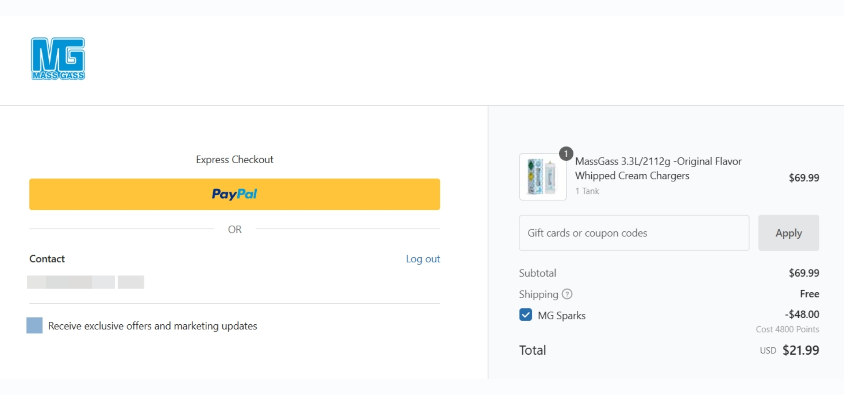The height and width of the screenshot is (395, 844).
Task: Uncheck the MG Sparks points checkbox
Action: pos(525,315)
